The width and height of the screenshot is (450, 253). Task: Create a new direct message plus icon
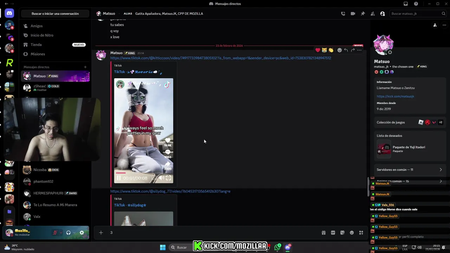[85, 67]
